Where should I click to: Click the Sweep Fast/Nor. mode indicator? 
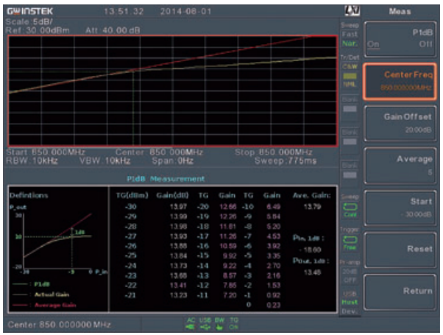(350, 34)
